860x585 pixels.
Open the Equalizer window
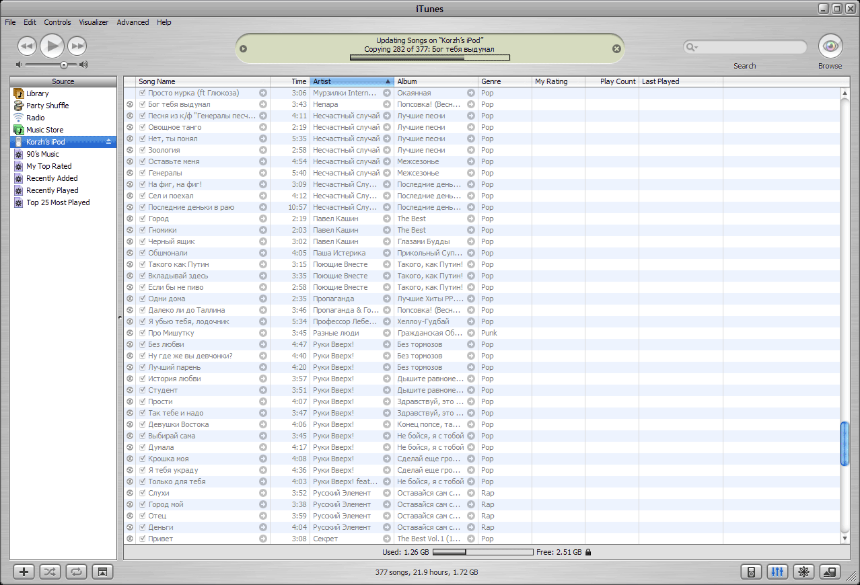pyautogui.click(x=778, y=572)
